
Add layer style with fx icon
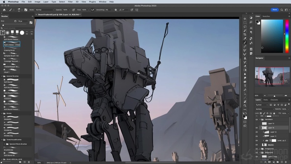(x=265, y=162)
